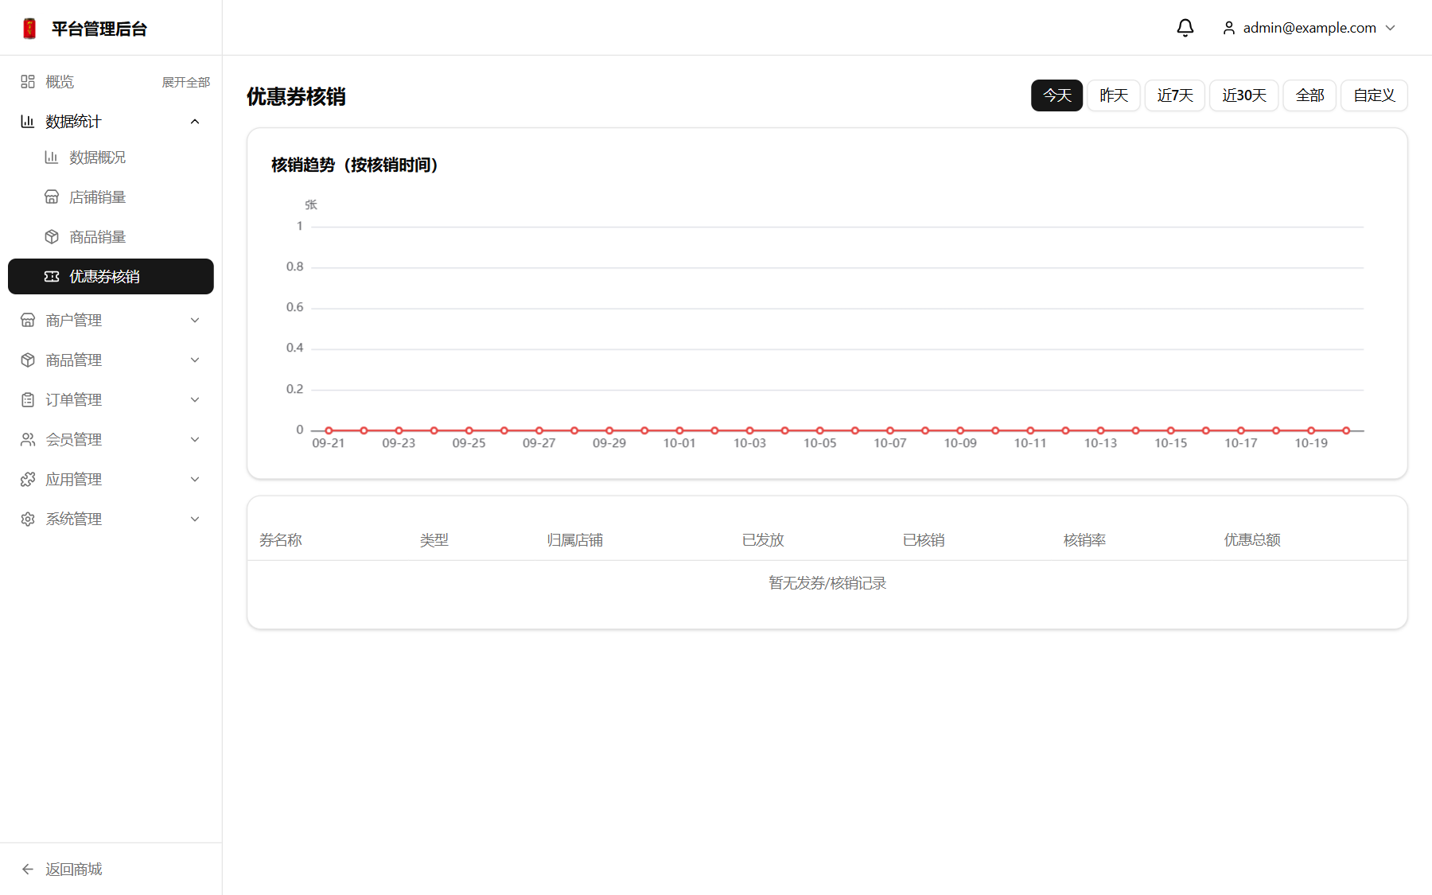Open the notification bell
This screenshot has width=1432, height=895.
click(x=1185, y=28)
